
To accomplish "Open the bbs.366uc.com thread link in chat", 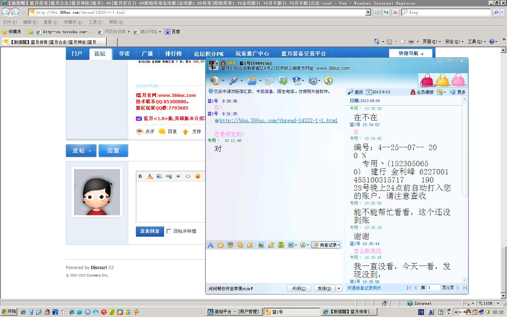I will click(x=278, y=120).
